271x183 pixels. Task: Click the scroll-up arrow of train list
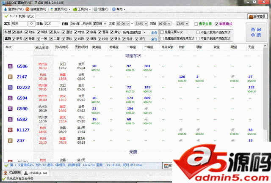[265, 46]
